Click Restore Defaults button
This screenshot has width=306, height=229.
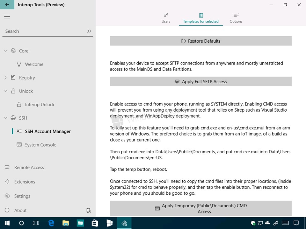[x=200, y=41]
